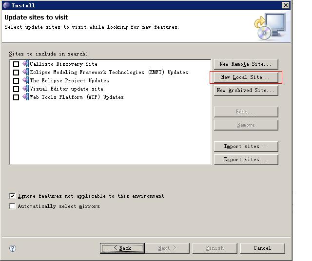
Task: Click the Export sites button
Action: pos(246,160)
